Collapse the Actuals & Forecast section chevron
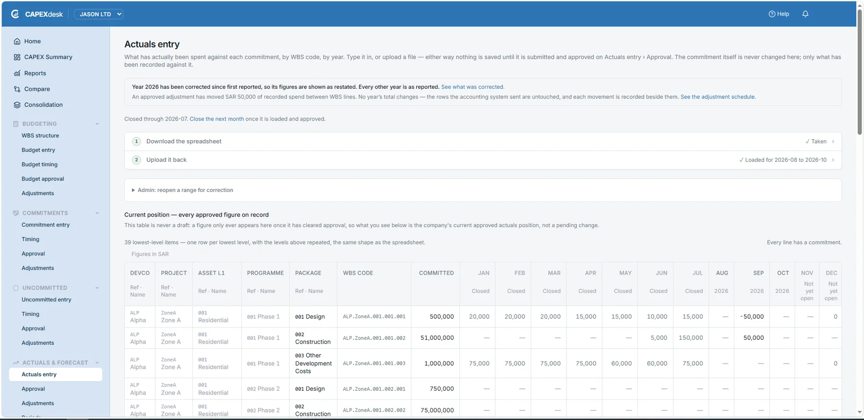Screen dimensions: 864x420 pyautogui.click(x=97, y=363)
